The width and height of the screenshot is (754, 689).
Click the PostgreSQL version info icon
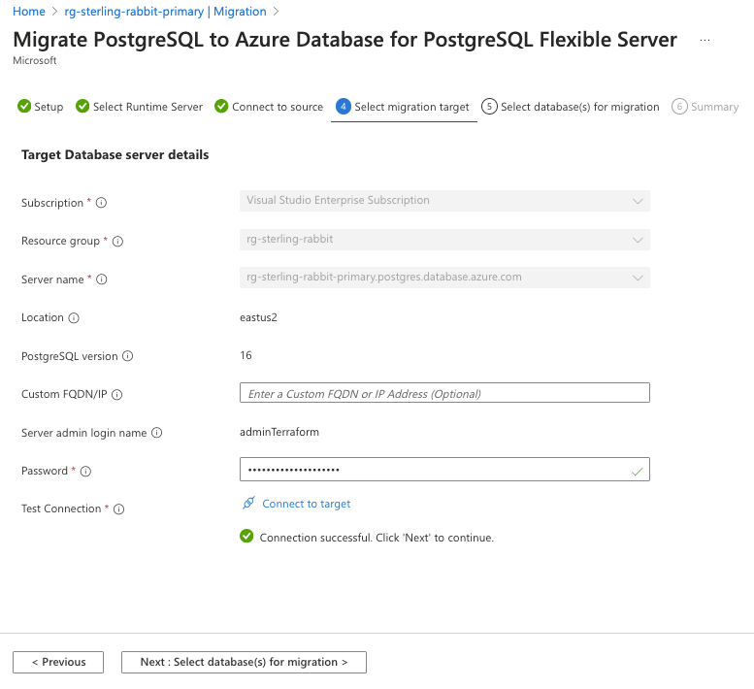point(127,356)
